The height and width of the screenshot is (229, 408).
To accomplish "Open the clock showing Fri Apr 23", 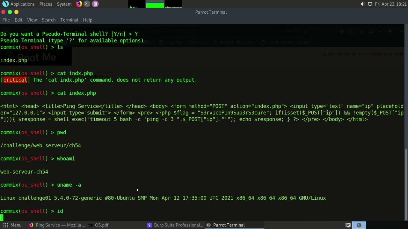I will click(390, 4).
